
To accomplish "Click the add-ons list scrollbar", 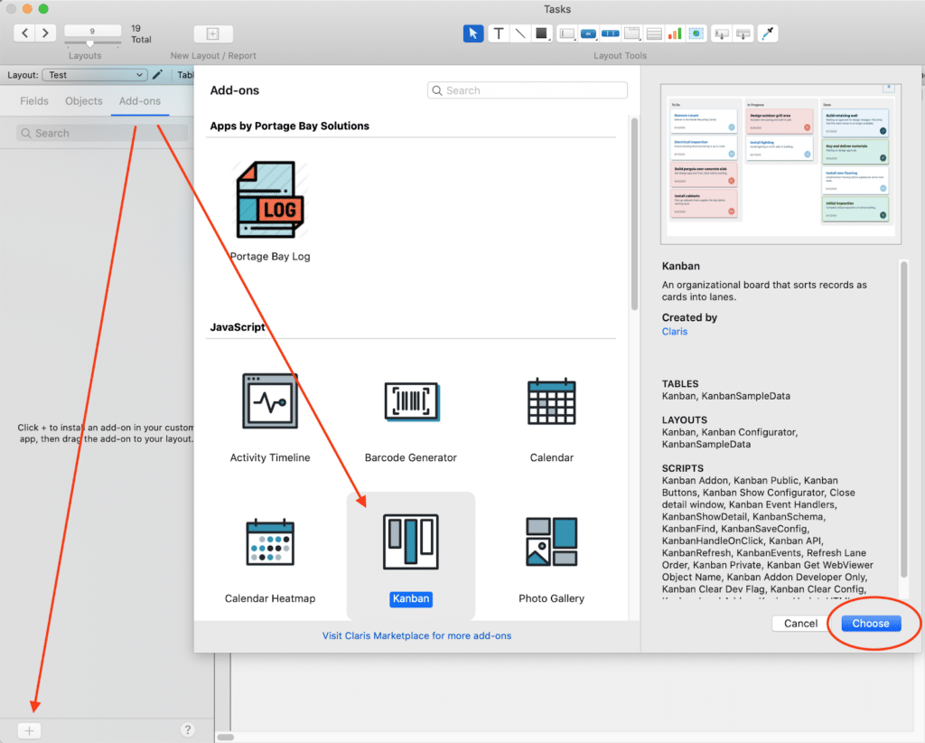I will pos(635,213).
